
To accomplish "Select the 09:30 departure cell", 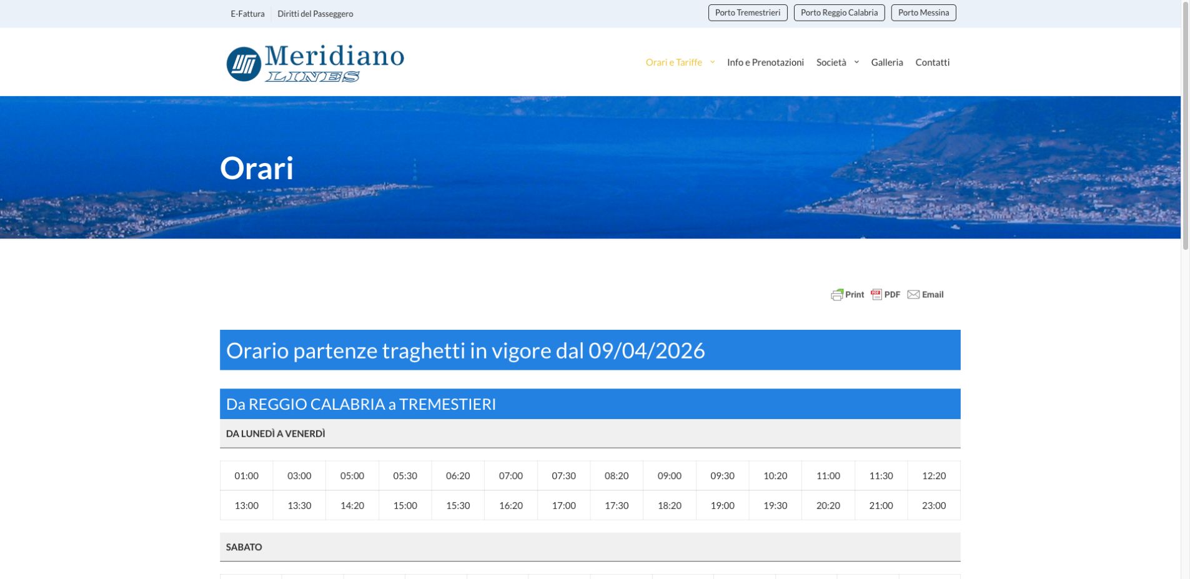I will pyautogui.click(x=723, y=476).
